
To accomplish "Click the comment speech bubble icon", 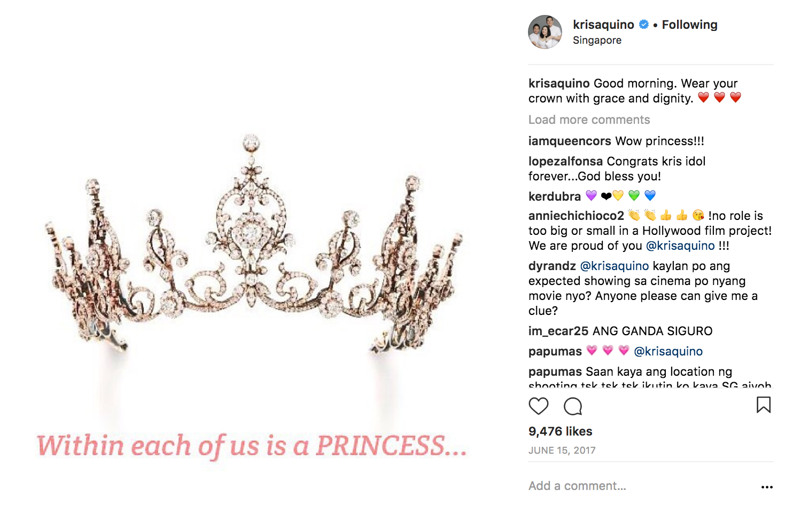I will tap(573, 406).
